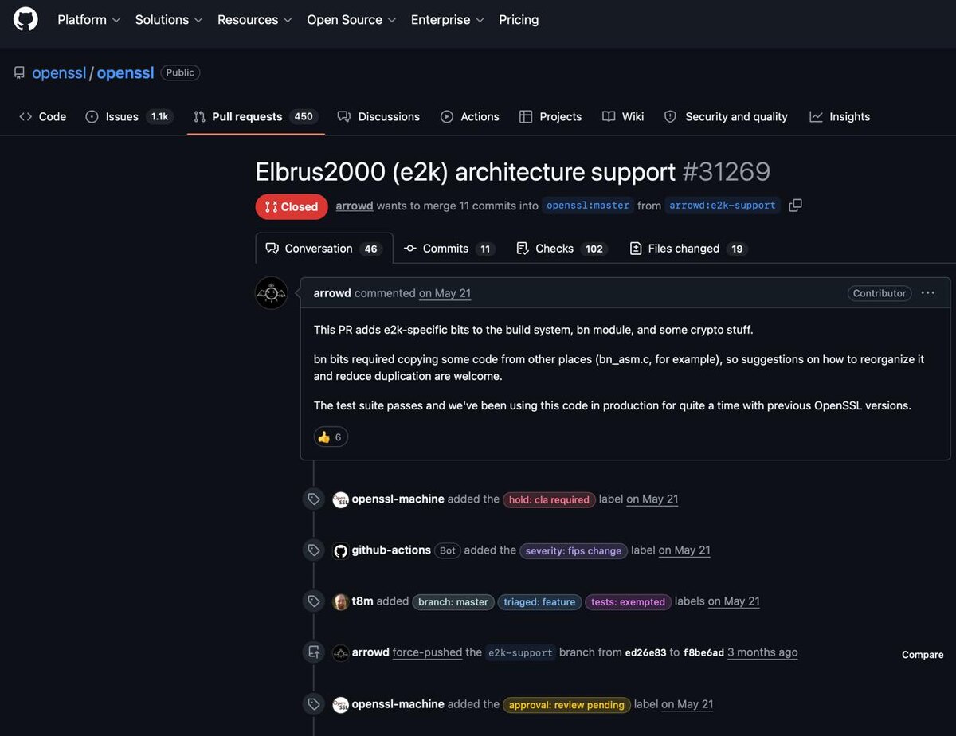Image resolution: width=956 pixels, height=736 pixels.
Task: Expand the Open Source menu
Action: (351, 19)
